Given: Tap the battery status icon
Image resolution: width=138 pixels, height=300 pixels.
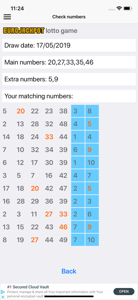Looking at the screenshot, I should coord(128,8).
